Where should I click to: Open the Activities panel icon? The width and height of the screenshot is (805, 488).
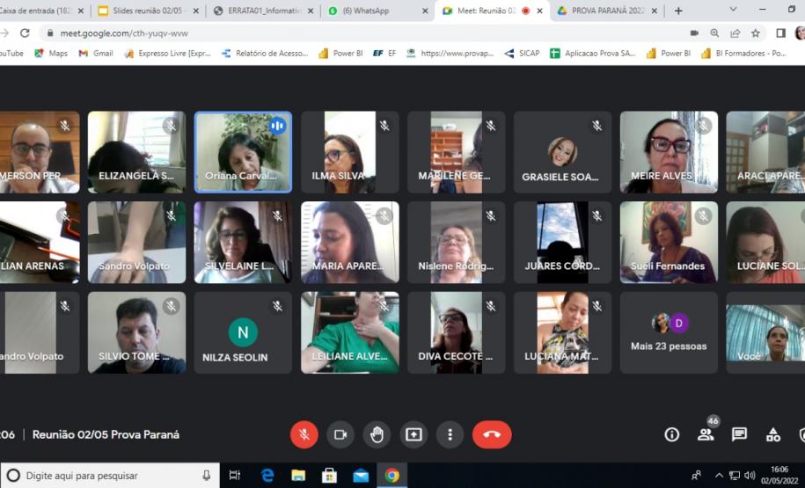tap(773, 434)
